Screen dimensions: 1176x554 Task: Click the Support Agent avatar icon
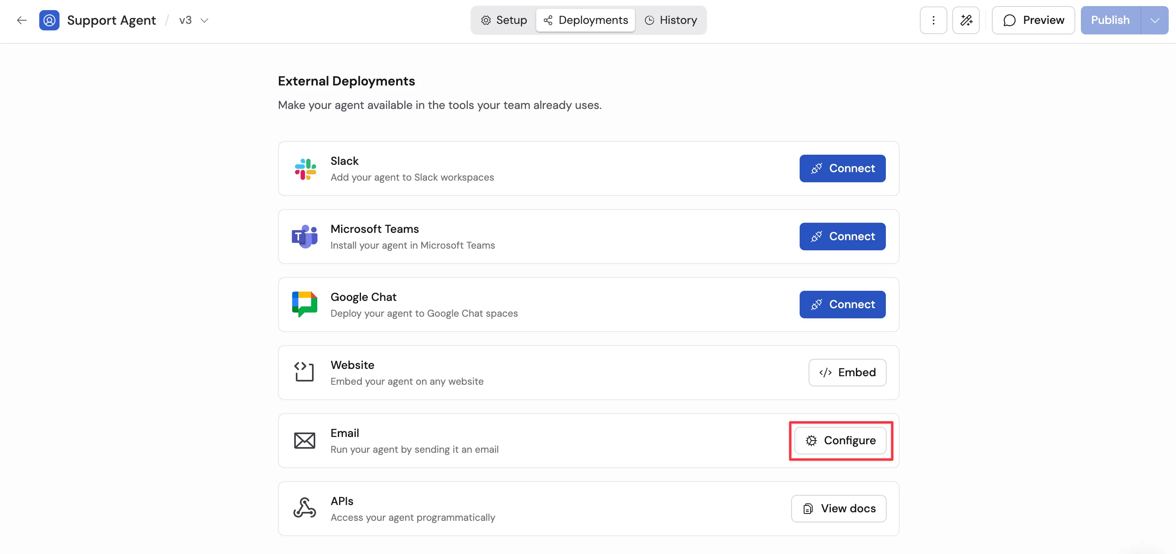tap(49, 20)
